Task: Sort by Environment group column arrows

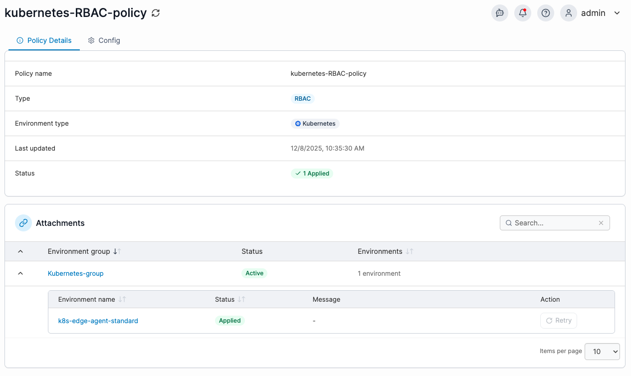Action: [117, 252]
